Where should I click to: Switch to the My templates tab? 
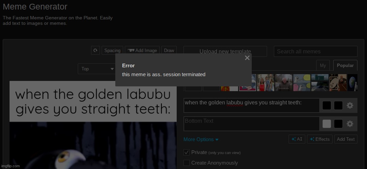pyautogui.click(x=323, y=65)
